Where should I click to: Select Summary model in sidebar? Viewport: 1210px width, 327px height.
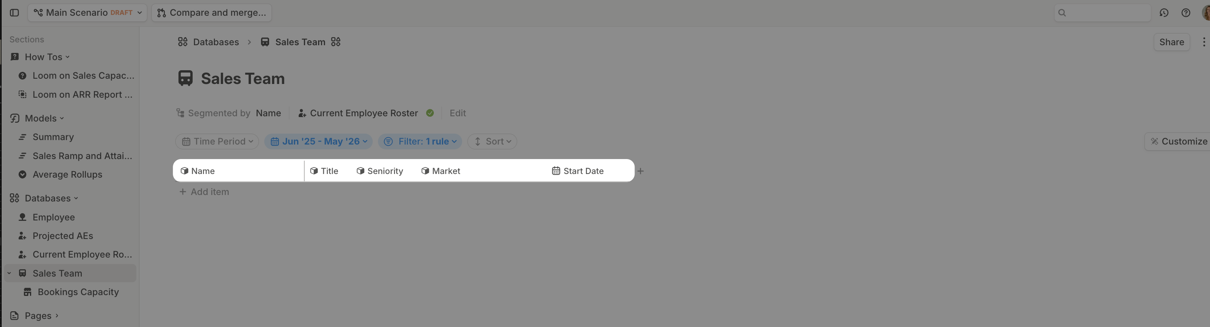[x=53, y=137]
